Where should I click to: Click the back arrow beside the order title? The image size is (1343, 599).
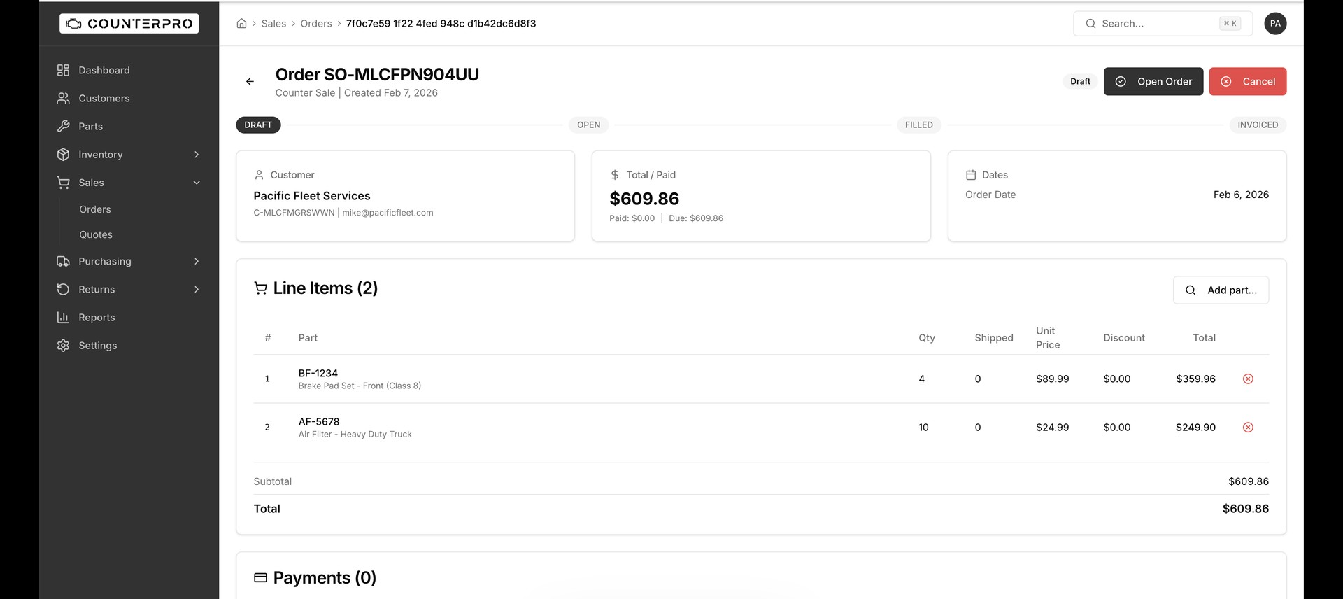point(250,82)
